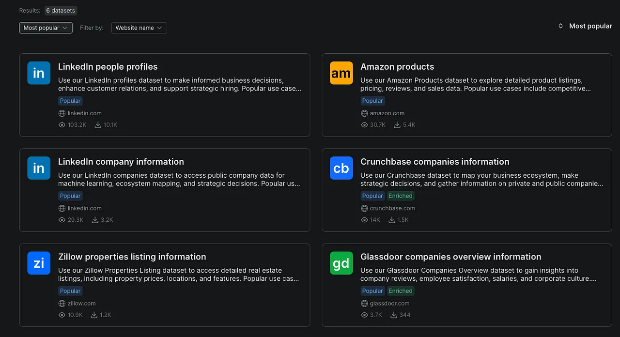This screenshot has width=620, height=337.
Task: Click the download icon next to 10.1K
Action: pos(98,125)
